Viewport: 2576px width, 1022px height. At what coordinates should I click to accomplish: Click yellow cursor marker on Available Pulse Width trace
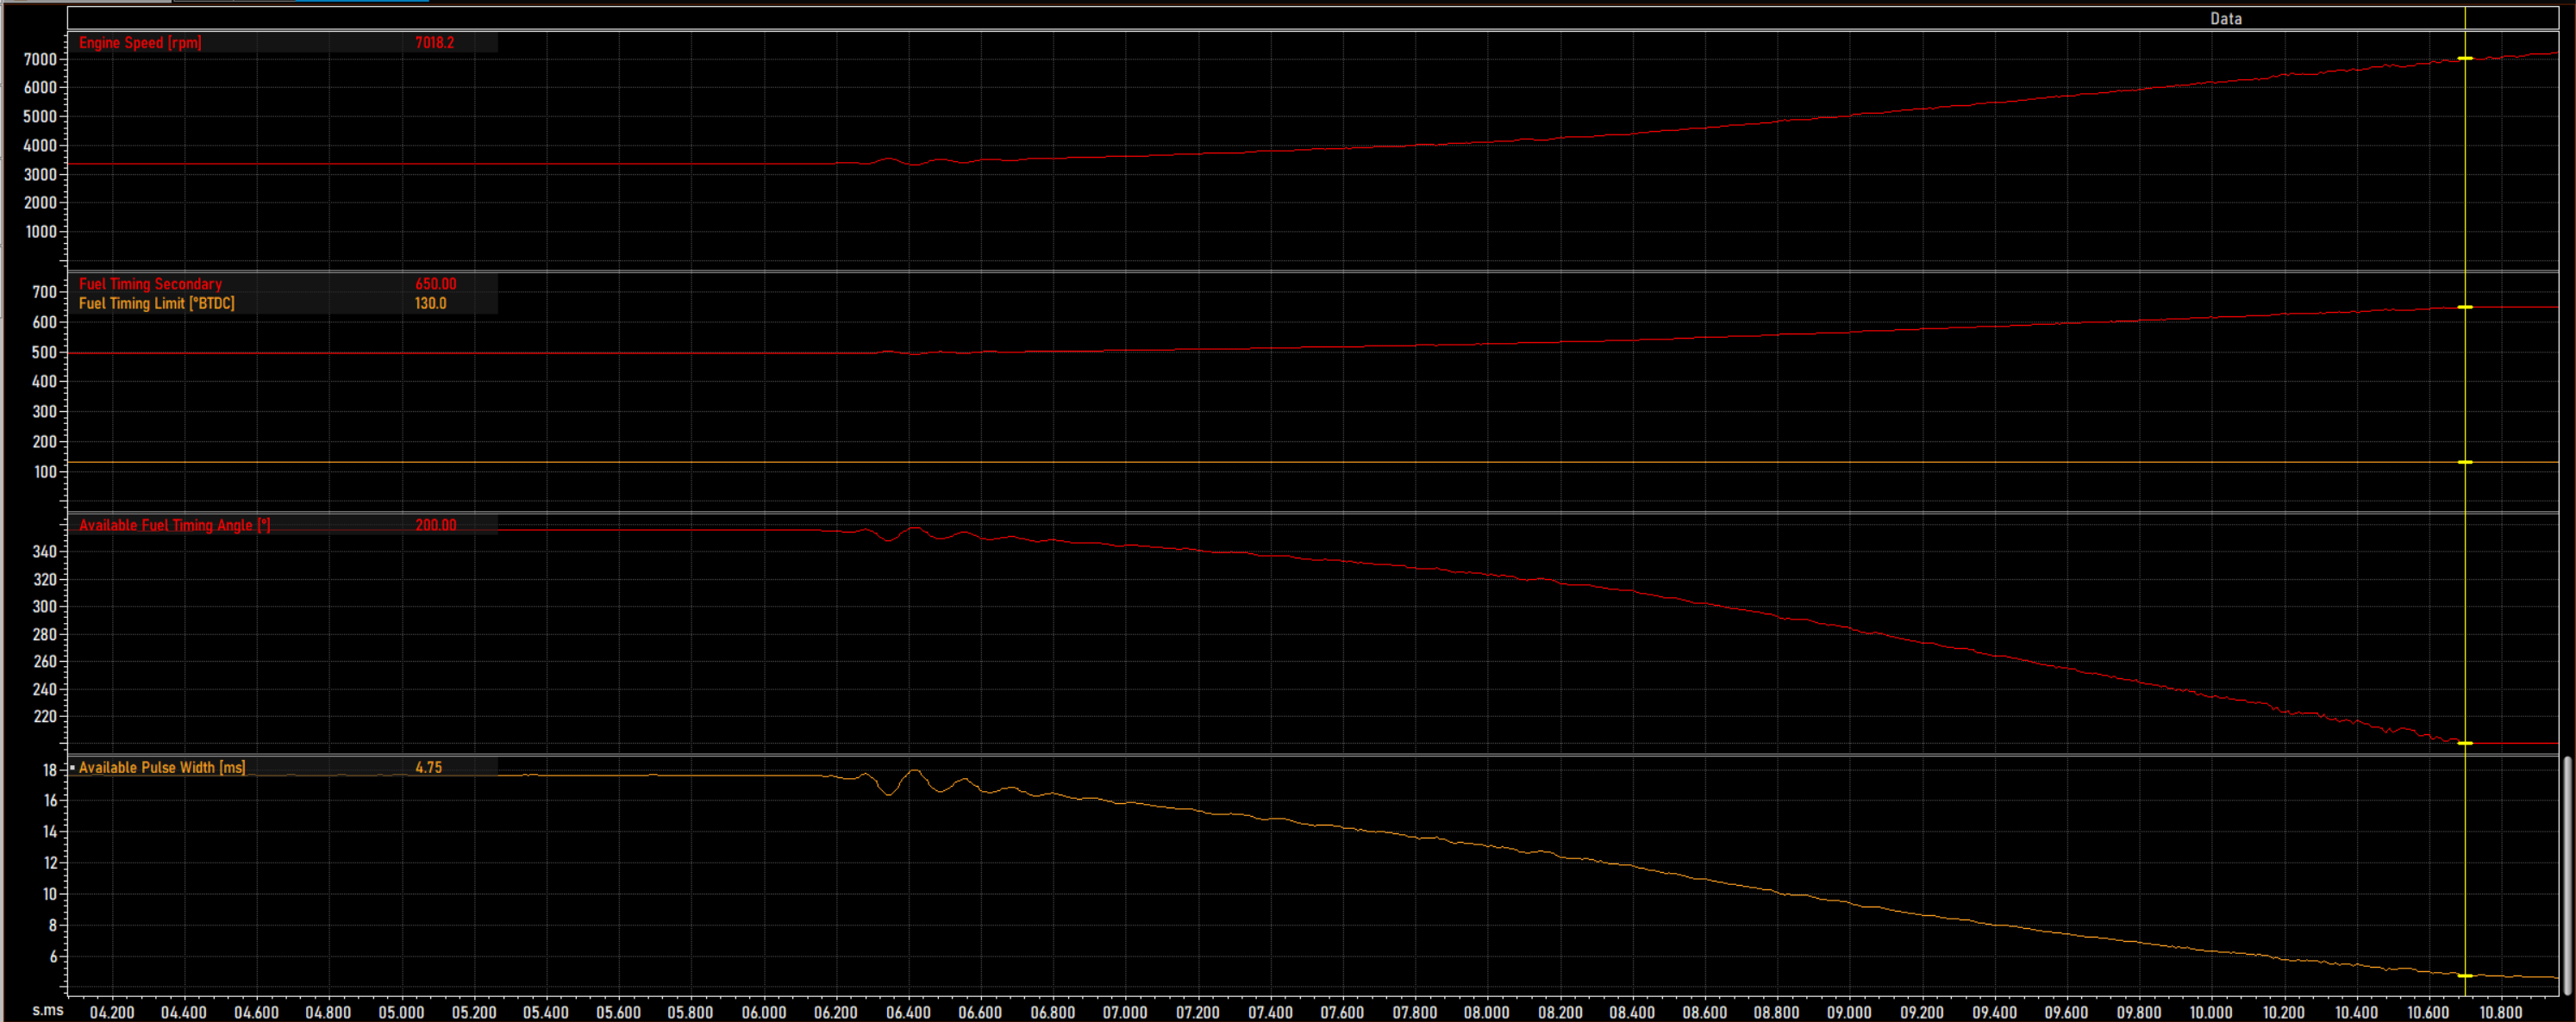click(2465, 976)
